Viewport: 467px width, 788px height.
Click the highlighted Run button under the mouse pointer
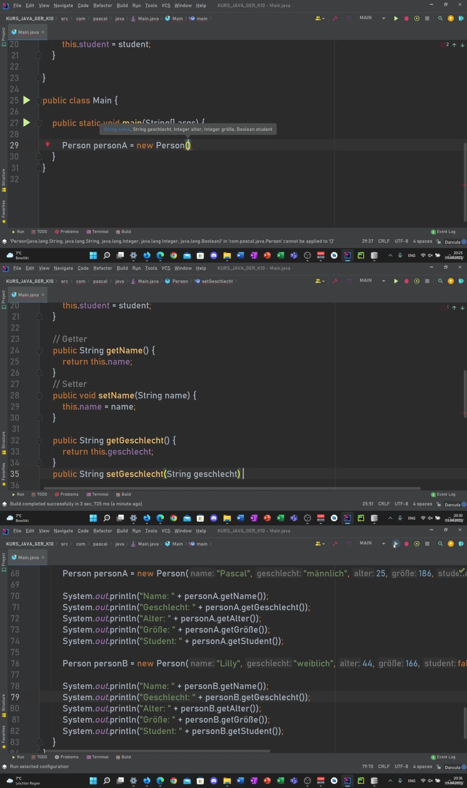395,544
